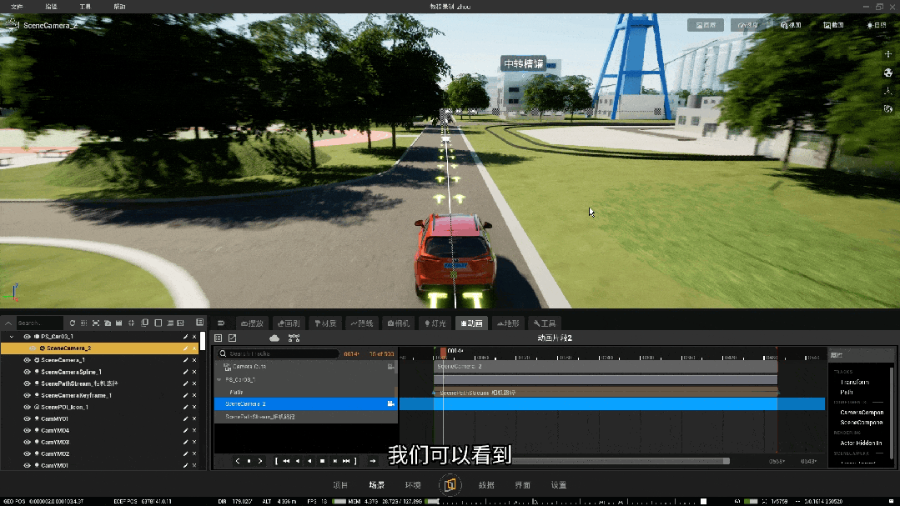Click the refresh icon in scene outliner toolbar
This screenshot has width=900, height=506.
73,323
